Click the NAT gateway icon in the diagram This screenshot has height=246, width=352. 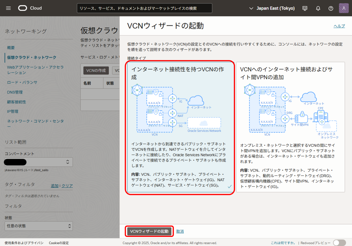[x=172, y=113]
